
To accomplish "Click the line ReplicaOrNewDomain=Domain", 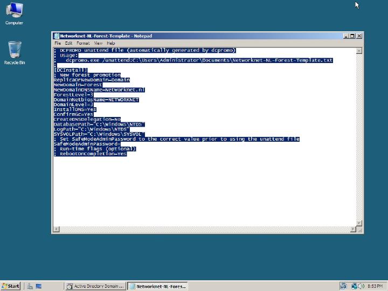I will [92, 80].
